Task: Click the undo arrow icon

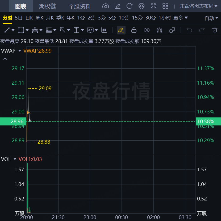Action: click(x=189, y=30)
